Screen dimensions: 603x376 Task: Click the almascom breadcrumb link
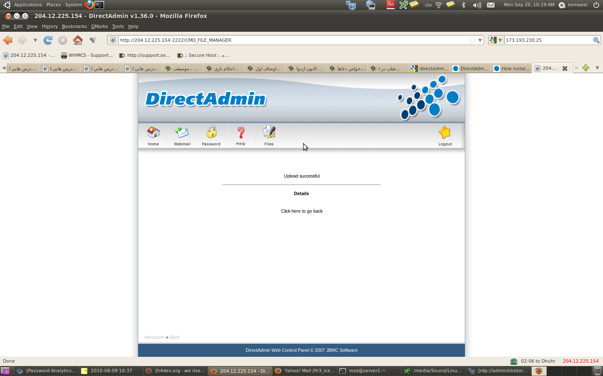coord(155,337)
